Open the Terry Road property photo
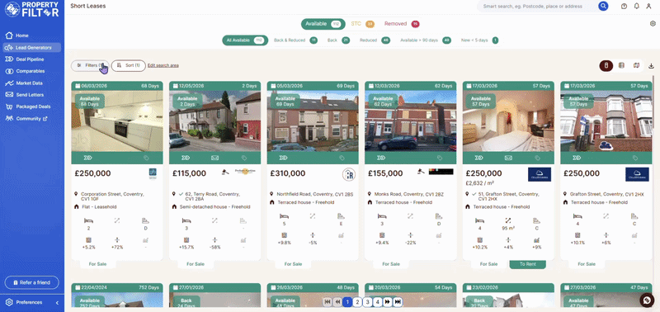660x312 pixels. click(214, 121)
